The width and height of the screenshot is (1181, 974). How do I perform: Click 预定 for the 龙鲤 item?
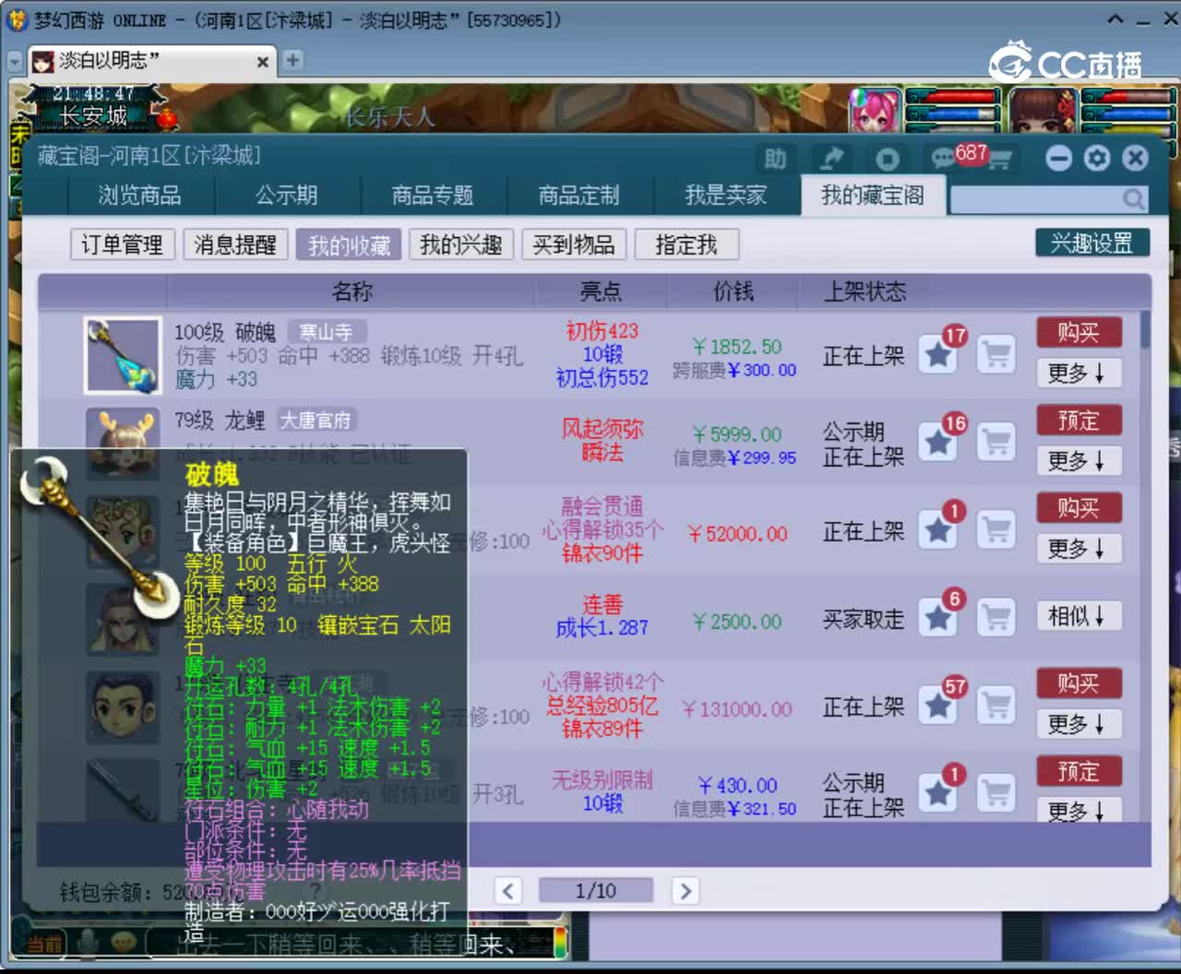1079,420
